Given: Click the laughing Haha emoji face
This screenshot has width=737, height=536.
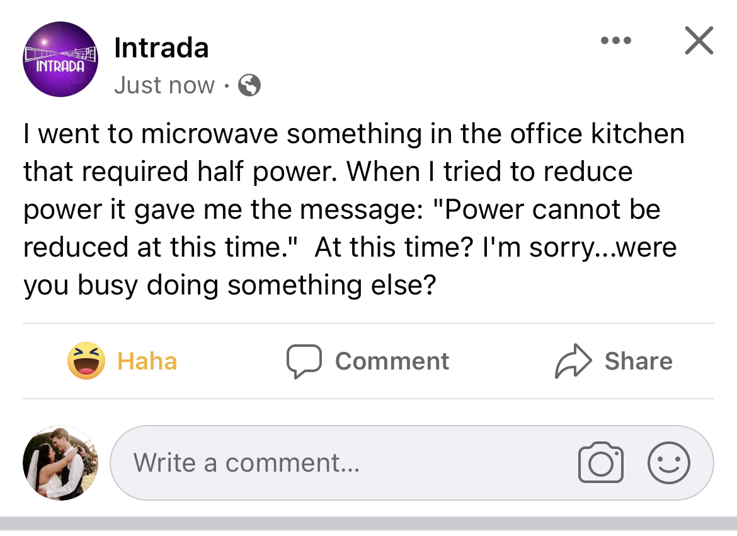Looking at the screenshot, I should tap(86, 361).
